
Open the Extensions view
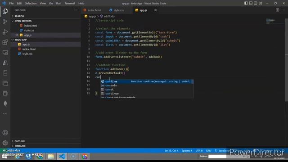tap(5, 42)
